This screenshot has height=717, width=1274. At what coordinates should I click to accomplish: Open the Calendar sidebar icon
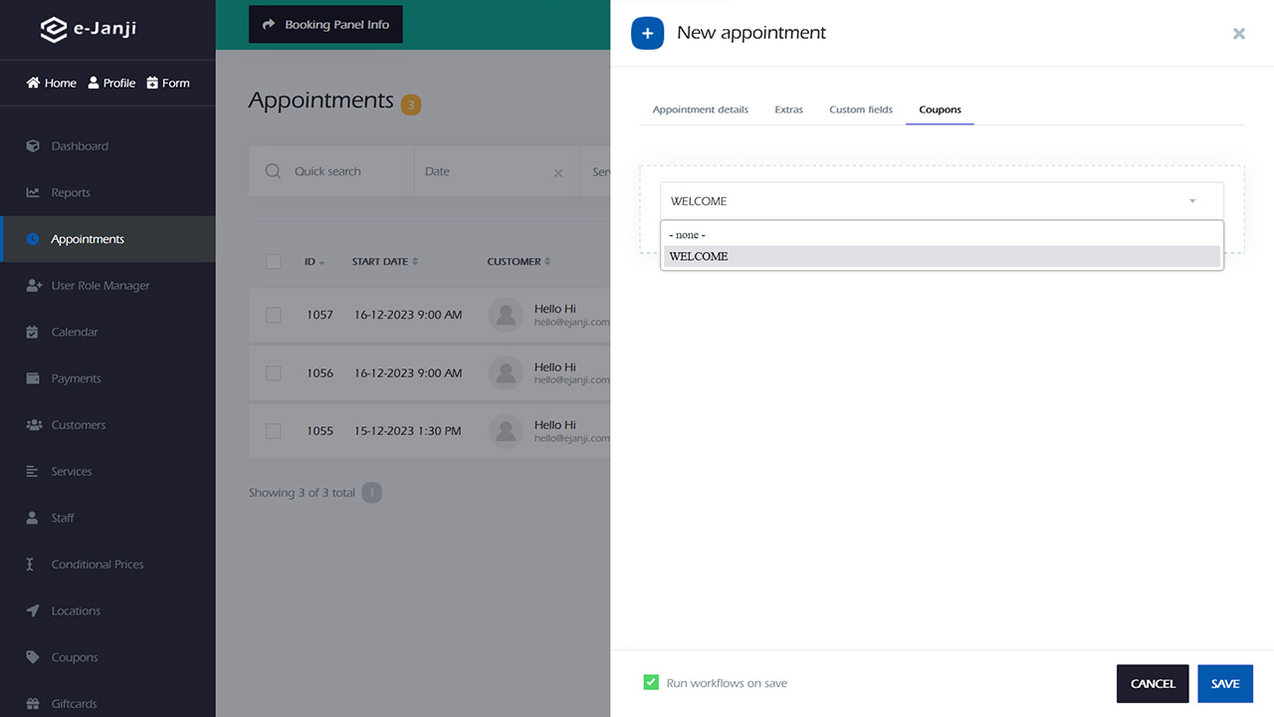click(x=33, y=332)
